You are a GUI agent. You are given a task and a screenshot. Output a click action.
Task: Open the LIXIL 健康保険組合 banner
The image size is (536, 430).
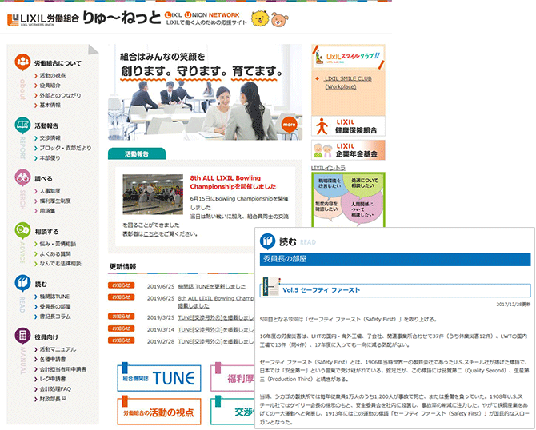pos(348,126)
